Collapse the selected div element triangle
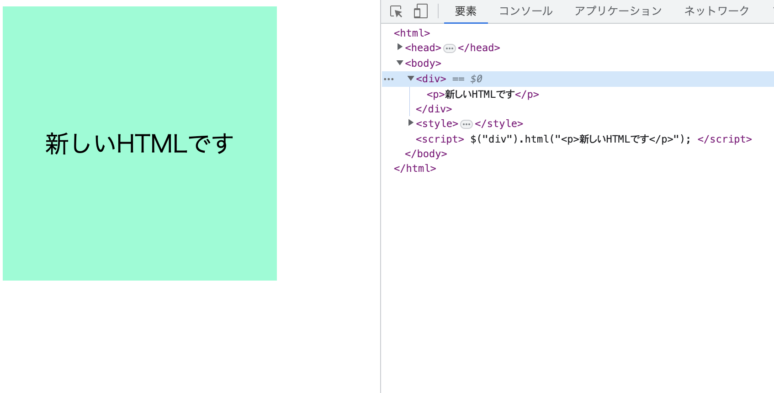The width and height of the screenshot is (774, 393). 411,78
